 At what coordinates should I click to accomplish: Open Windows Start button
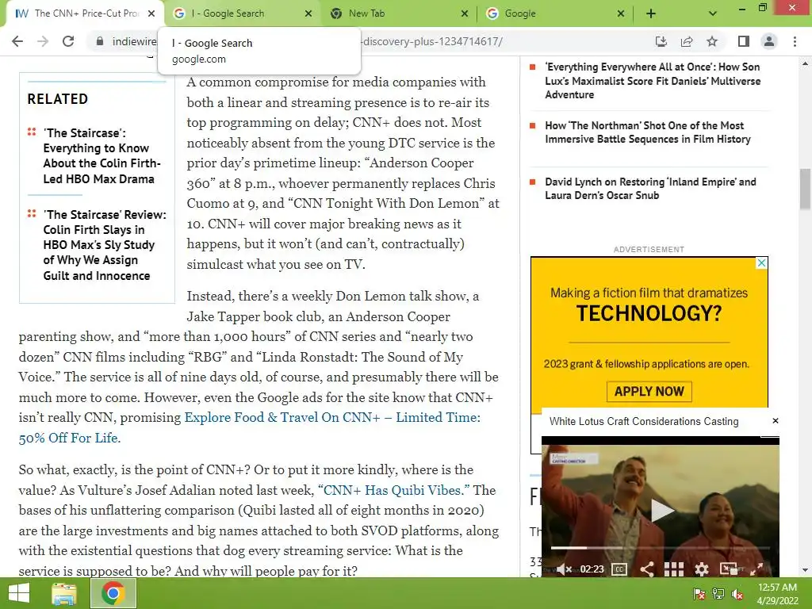tap(19, 593)
